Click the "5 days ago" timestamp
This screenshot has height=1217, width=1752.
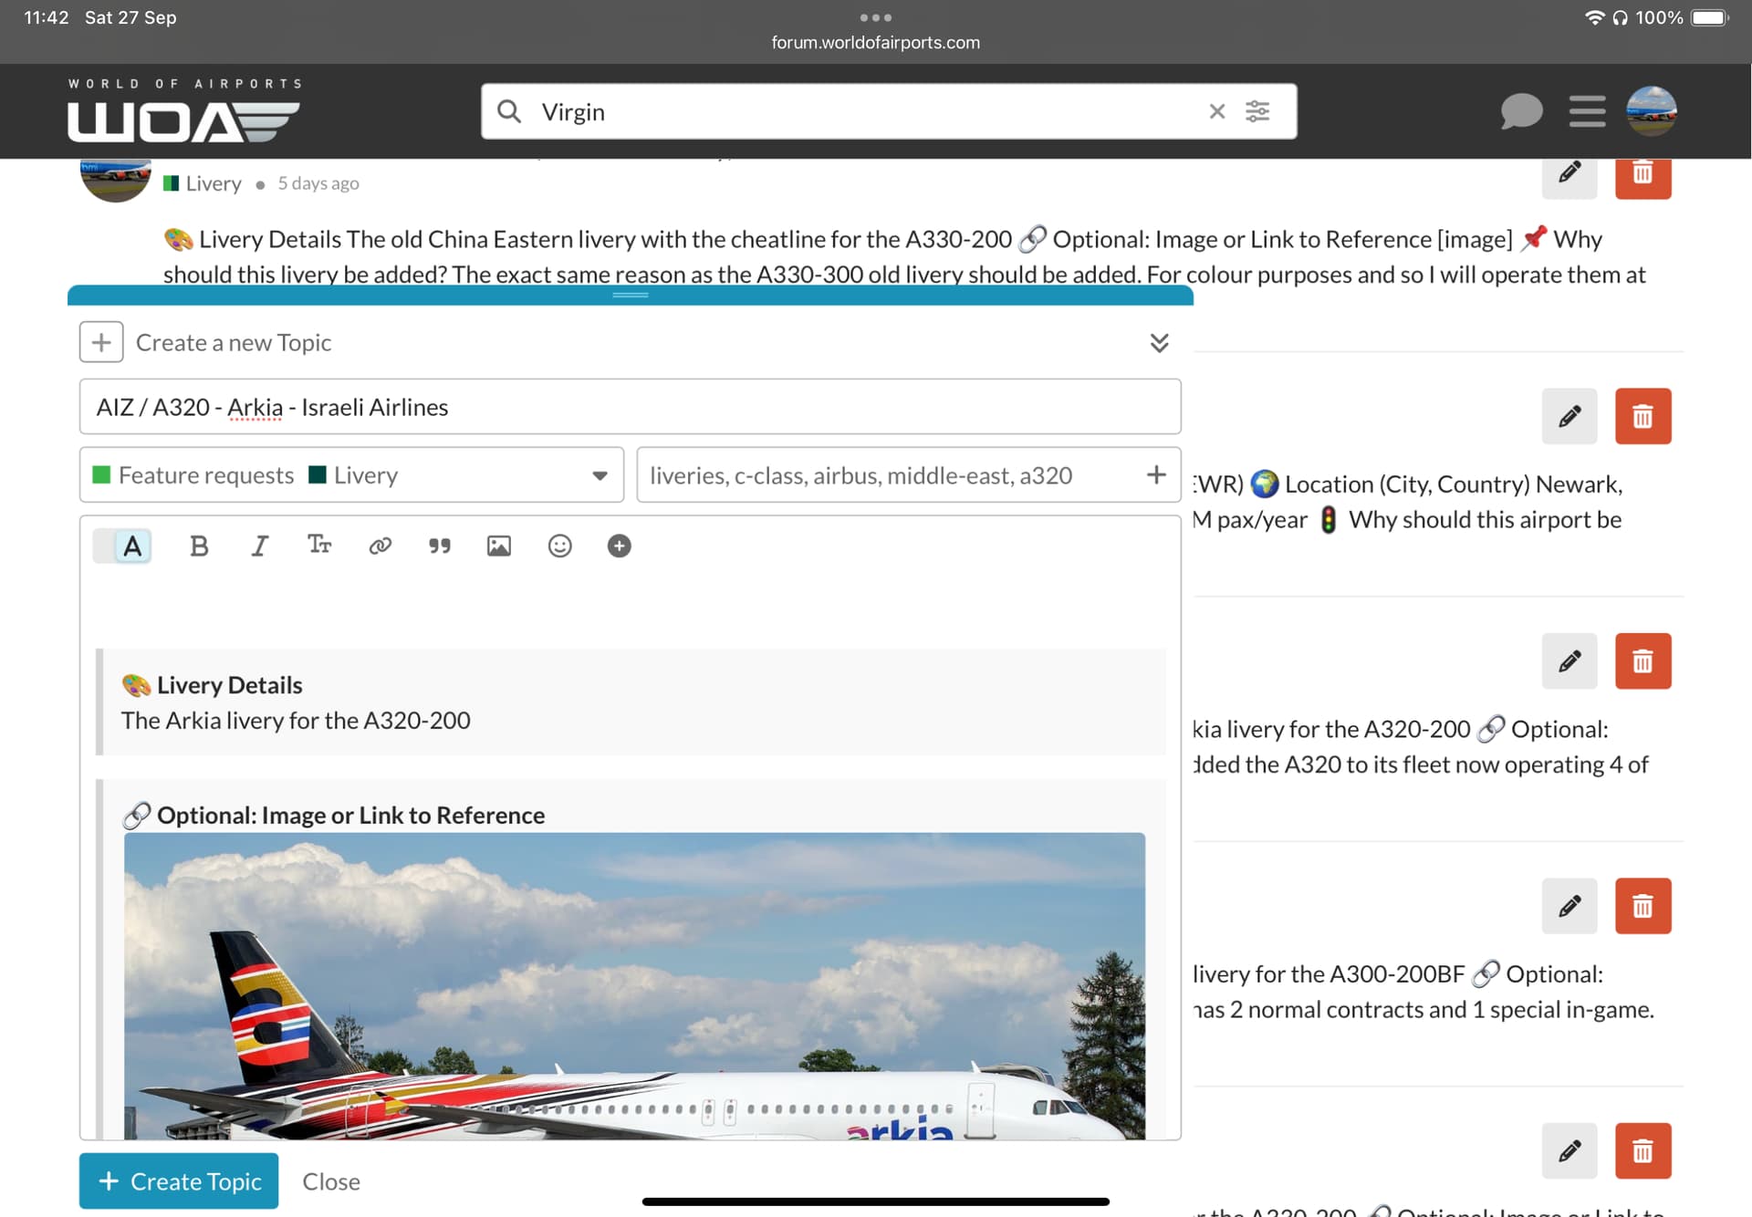318,183
